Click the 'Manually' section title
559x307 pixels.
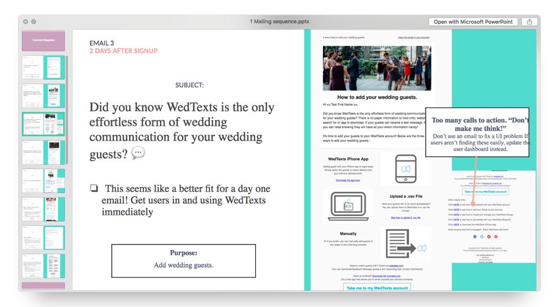(x=348, y=233)
